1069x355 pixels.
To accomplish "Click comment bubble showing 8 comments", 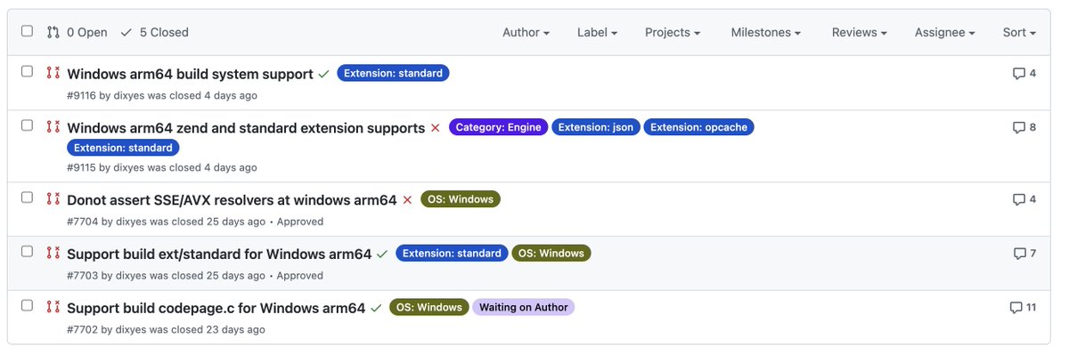I will [x=1019, y=127].
